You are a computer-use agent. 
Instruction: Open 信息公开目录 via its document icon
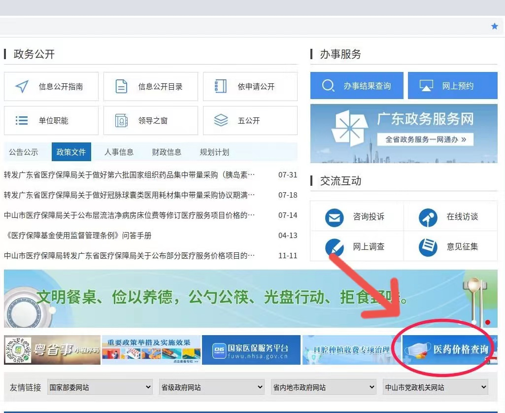121,86
